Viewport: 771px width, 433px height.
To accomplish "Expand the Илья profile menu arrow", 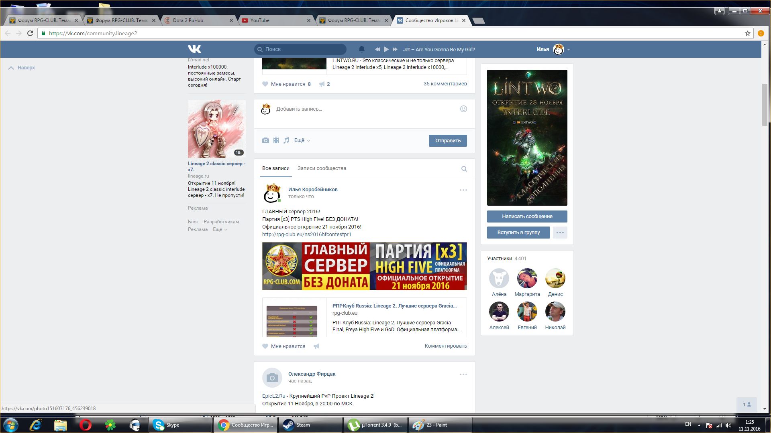I will [x=568, y=50].
